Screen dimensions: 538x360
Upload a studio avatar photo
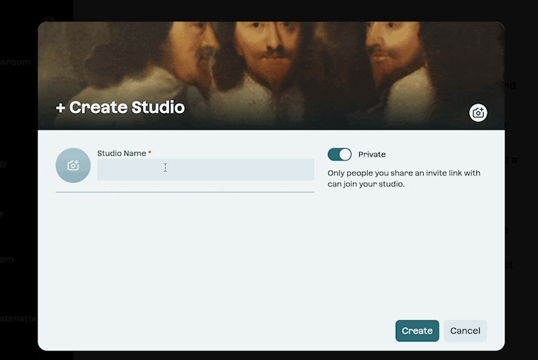[x=73, y=165]
